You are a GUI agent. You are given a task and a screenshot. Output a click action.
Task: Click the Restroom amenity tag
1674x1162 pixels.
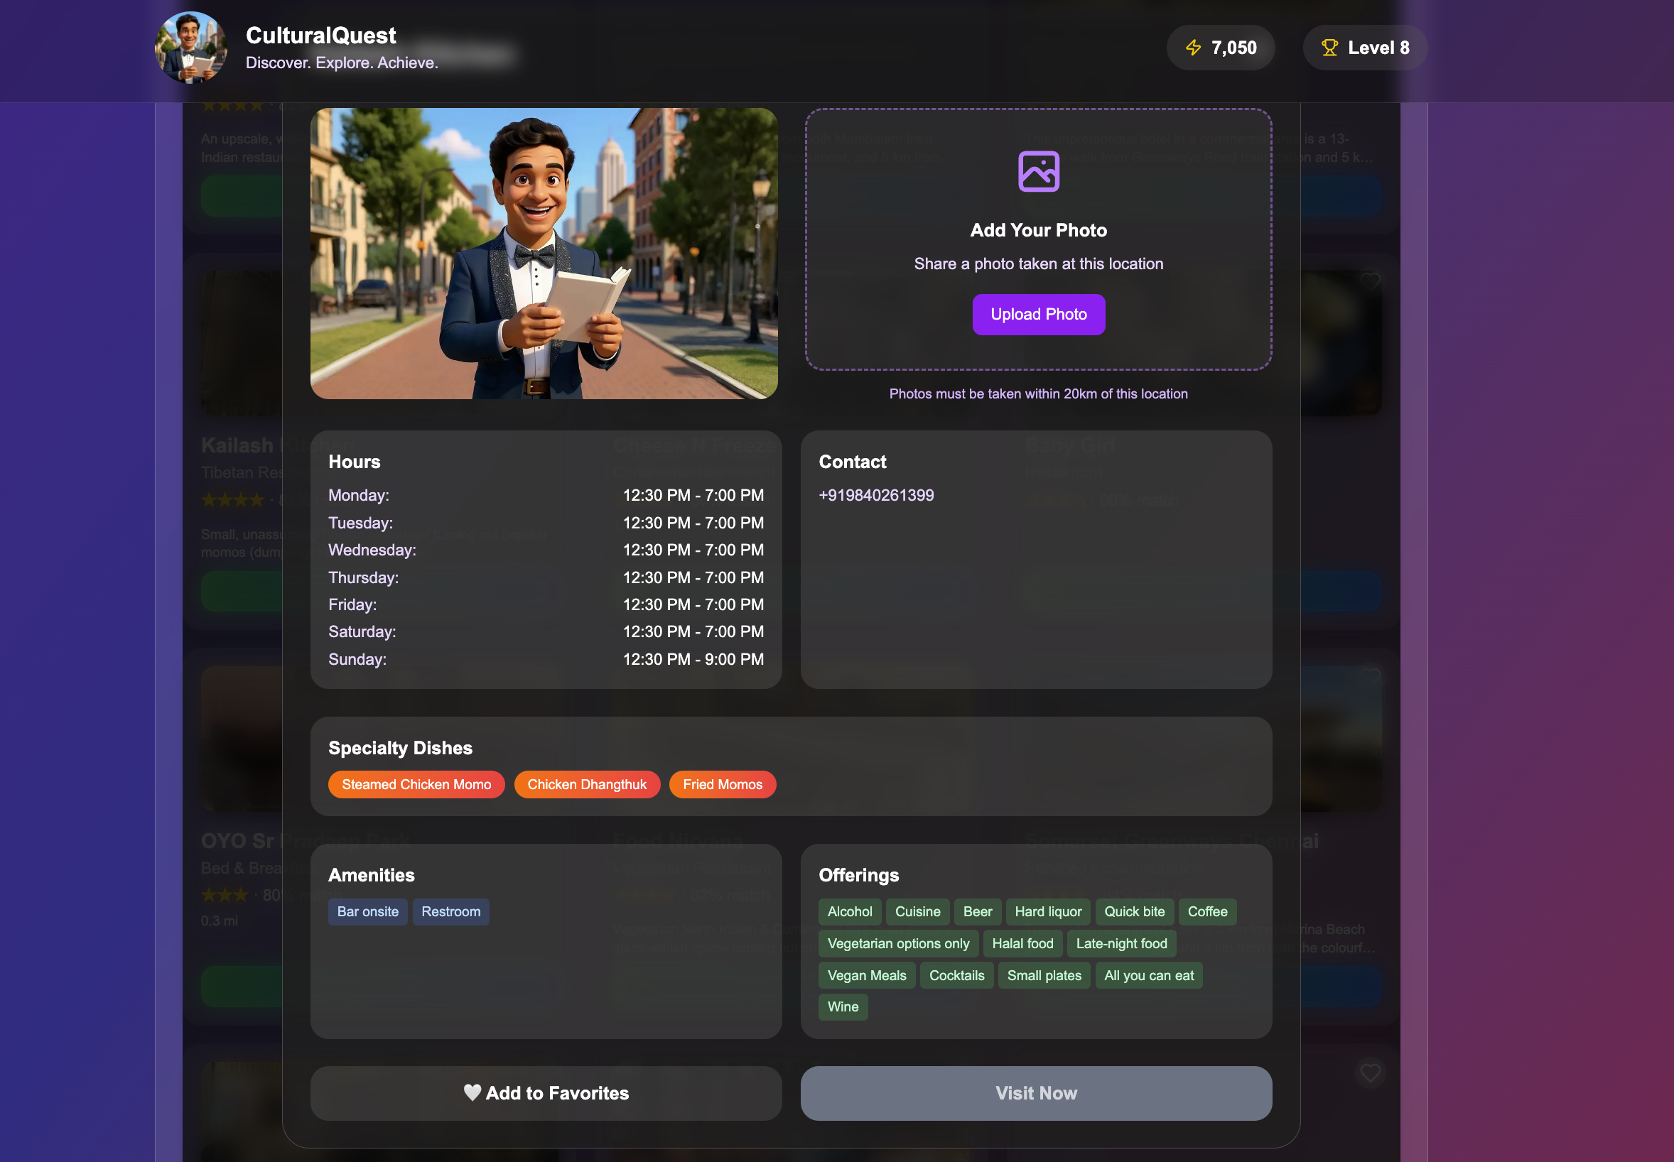click(450, 911)
